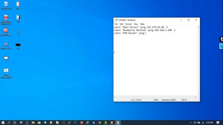Open the File menu in Notepad
The image size is (223, 125).
coord(116,24)
